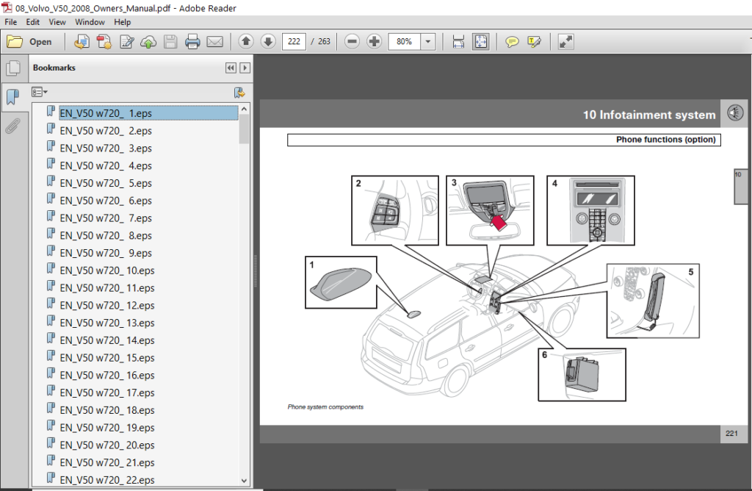Click the Fit width scrolling icon
Image resolution: width=752 pixels, height=491 pixels.
coord(458,42)
